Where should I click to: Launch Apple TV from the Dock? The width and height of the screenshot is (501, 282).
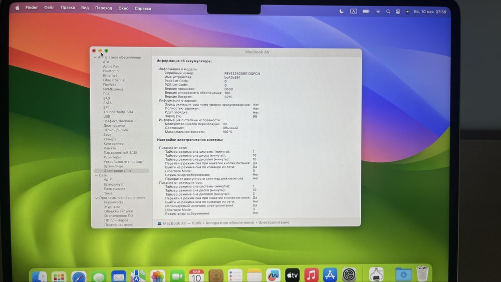293,275
